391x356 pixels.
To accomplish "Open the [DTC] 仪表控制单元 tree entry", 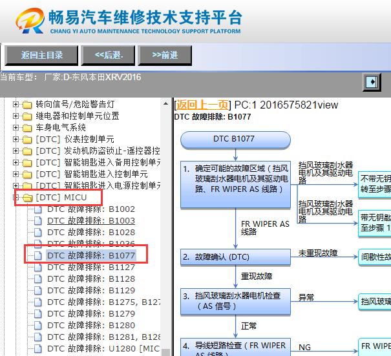I will [x=75, y=139].
